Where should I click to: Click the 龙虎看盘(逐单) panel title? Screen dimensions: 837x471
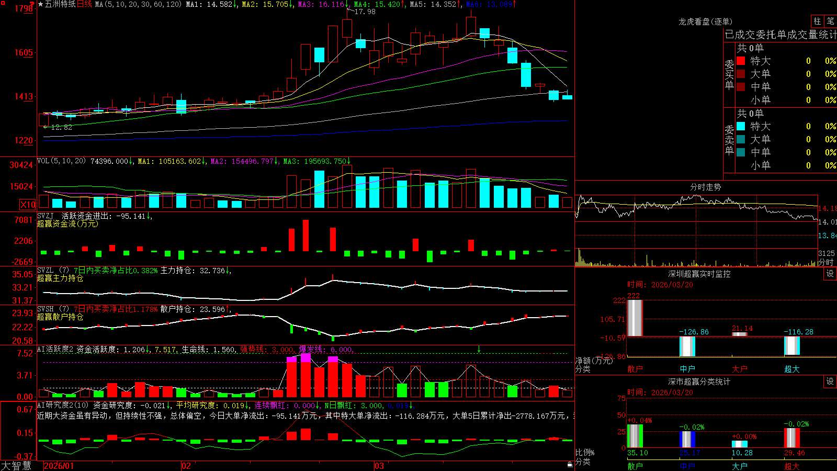(706, 21)
